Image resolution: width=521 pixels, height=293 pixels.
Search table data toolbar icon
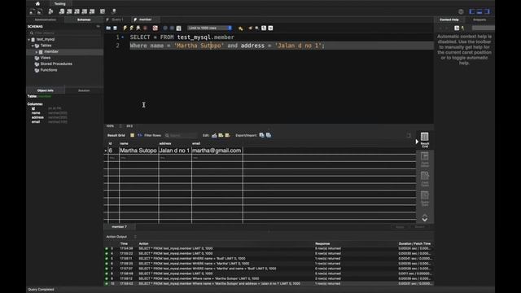[x=103, y=11]
